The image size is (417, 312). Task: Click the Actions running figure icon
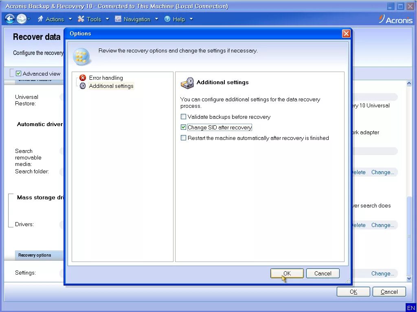pos(40,19)
